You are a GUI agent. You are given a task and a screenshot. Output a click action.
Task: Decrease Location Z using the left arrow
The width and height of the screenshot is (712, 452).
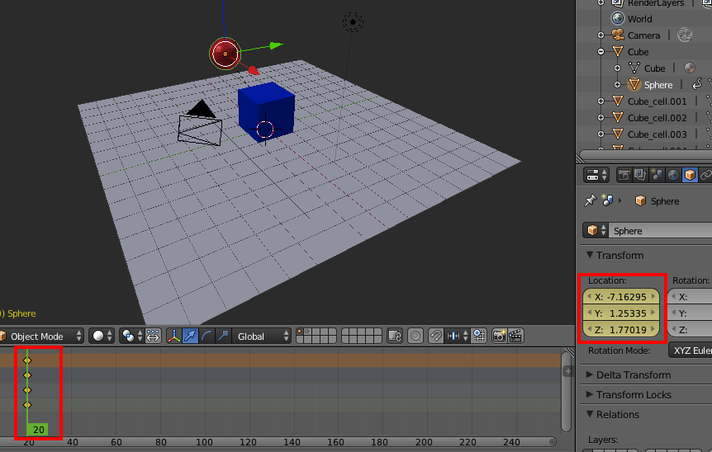(x=589, y=329)
